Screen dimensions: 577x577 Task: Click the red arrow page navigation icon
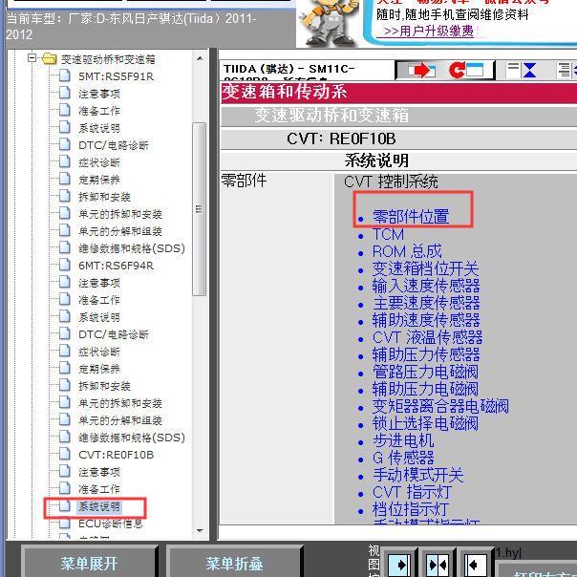421,70
